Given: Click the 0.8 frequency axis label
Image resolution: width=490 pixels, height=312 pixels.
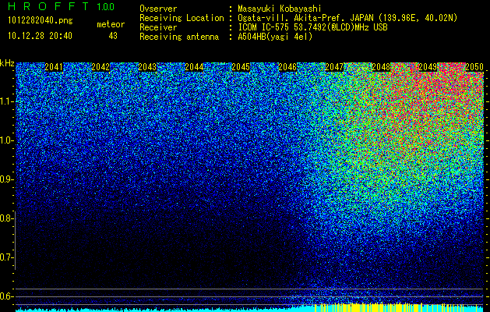Looking at the screenshot, I should (6, 218).
